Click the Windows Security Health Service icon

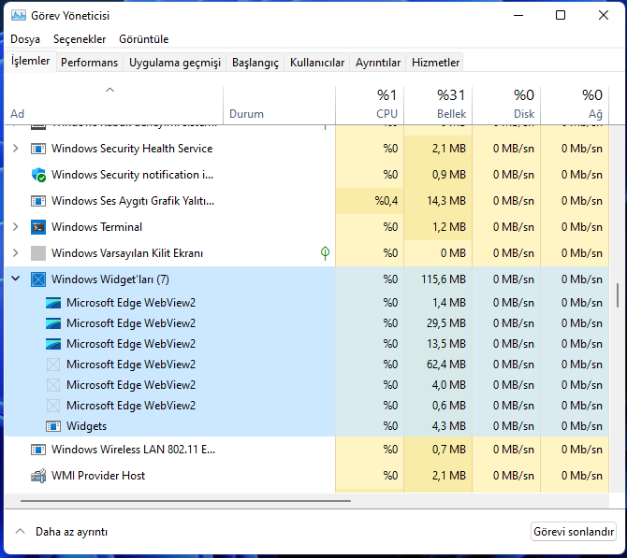[x=38, y=149]
